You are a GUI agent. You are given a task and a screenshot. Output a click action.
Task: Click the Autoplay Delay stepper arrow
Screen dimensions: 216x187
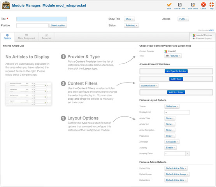[x=188, y=153]
